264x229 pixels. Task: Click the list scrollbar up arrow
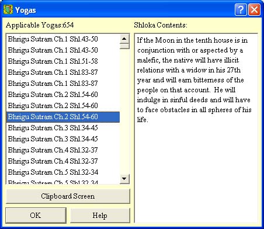tap(124, 39)
